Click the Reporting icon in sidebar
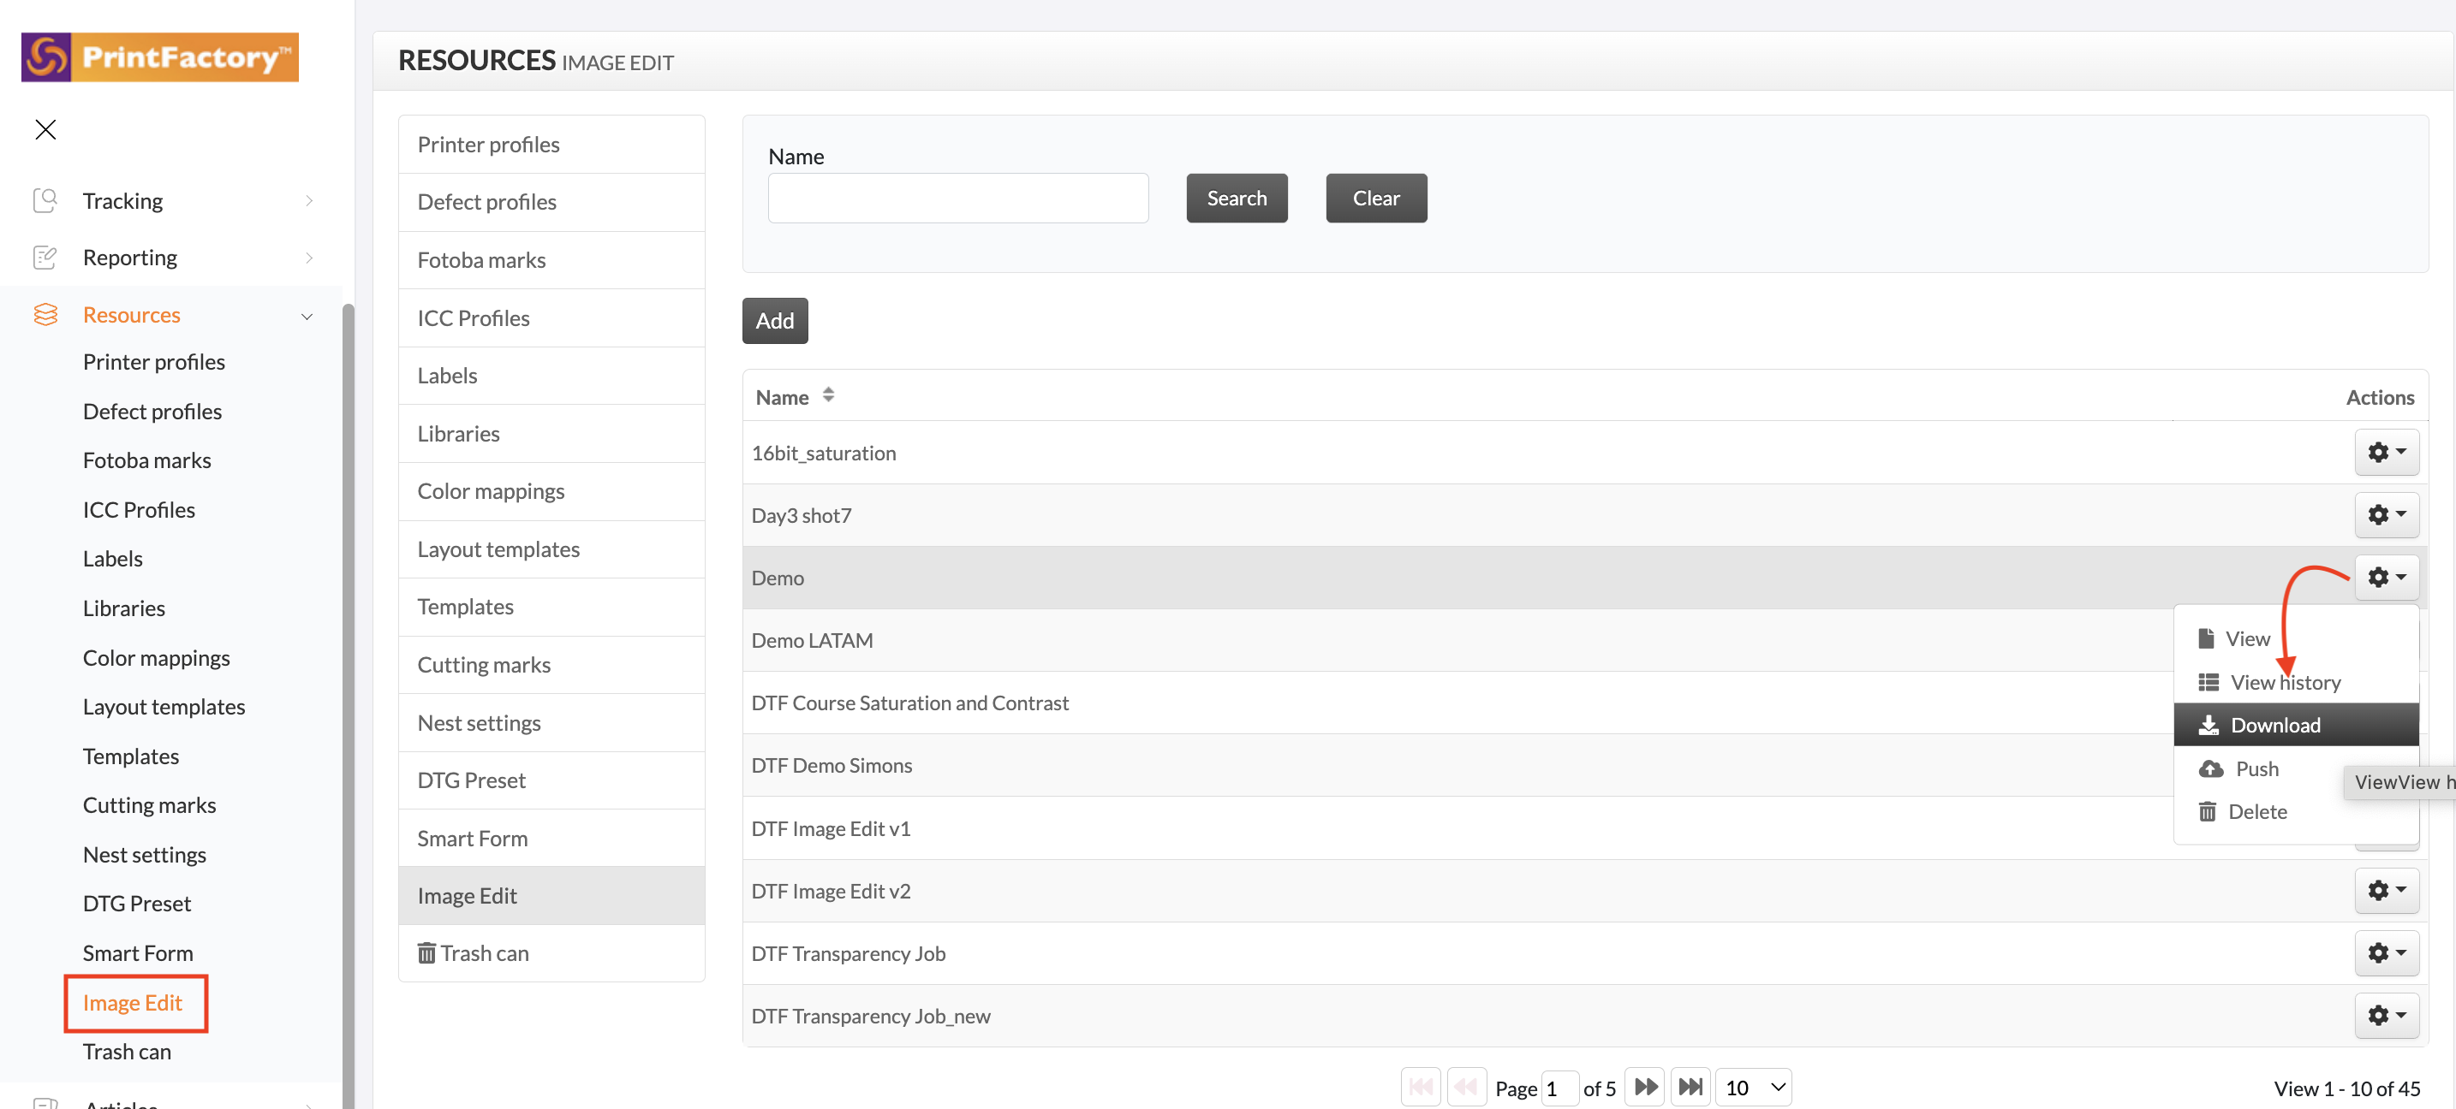Screen dimensions: 2456x1109 (45, 258)
